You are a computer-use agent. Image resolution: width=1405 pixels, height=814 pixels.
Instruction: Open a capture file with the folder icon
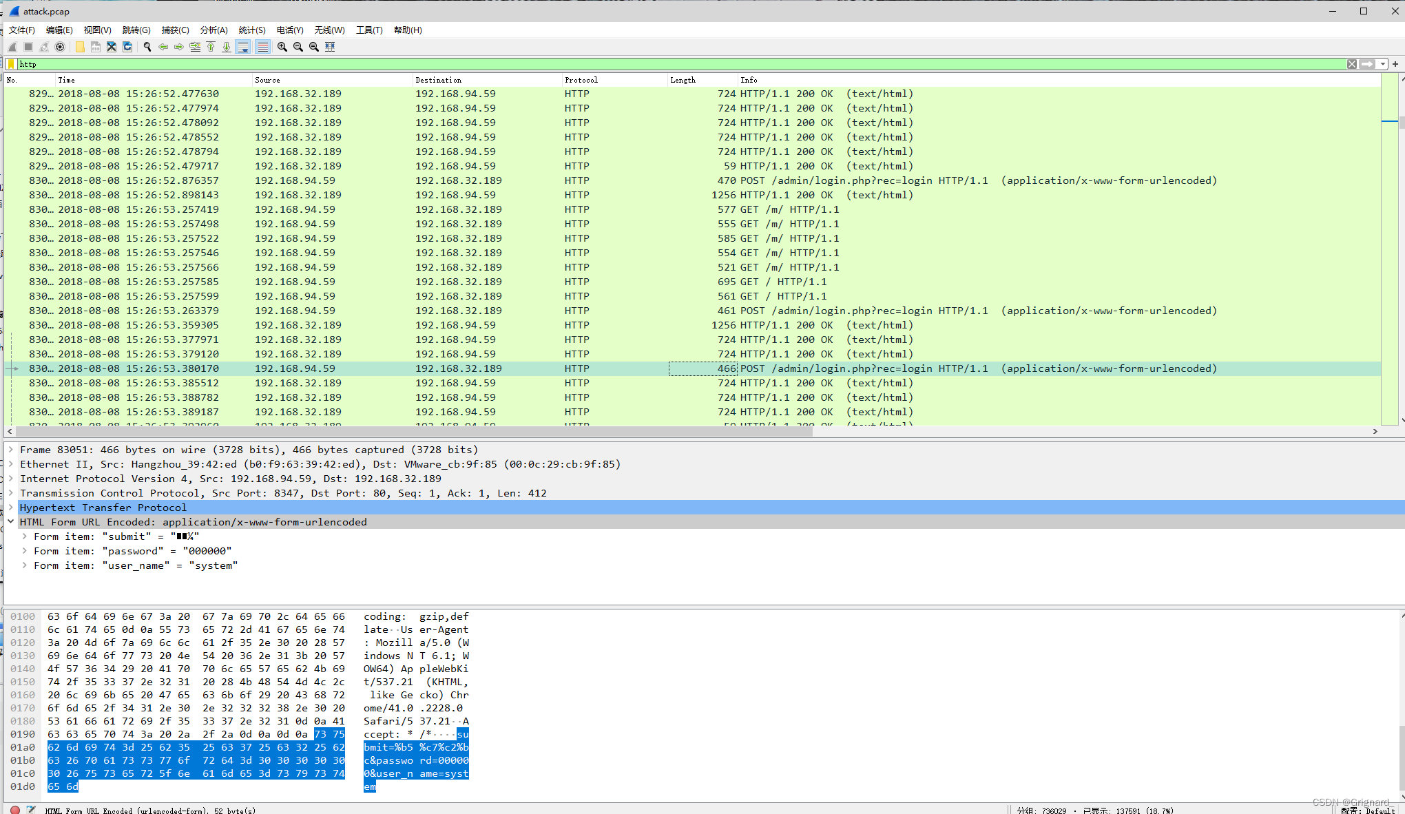pos(80,47)
